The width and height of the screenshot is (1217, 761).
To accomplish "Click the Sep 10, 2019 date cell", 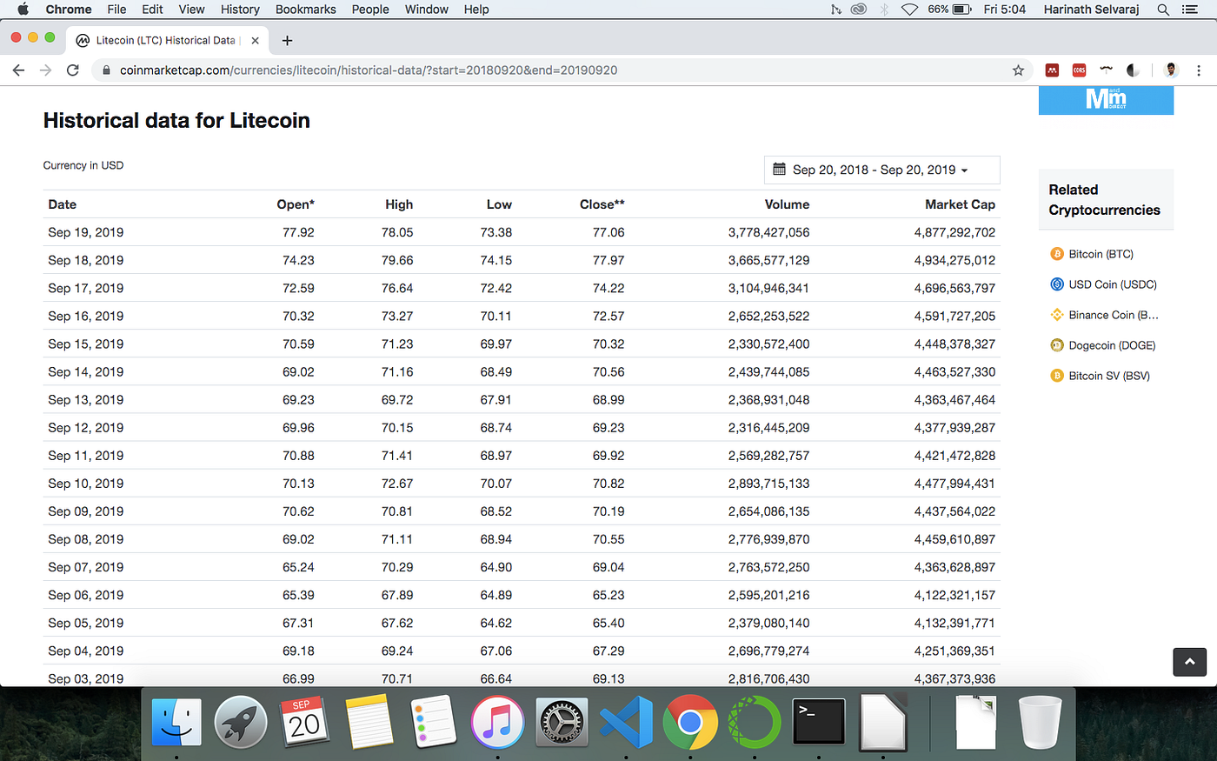I will [86, 484].
